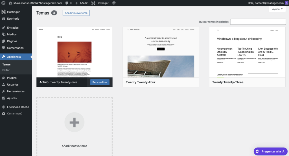289x156 pixels.
Task: Select the Twenty Twenty-Four theme thumbnail
Action: 161,52
